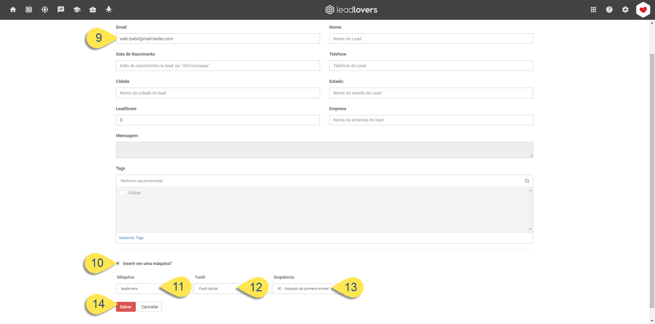Open the lightbulb ideas icon
Screen dimensions: 655x324
coord(109,10)
